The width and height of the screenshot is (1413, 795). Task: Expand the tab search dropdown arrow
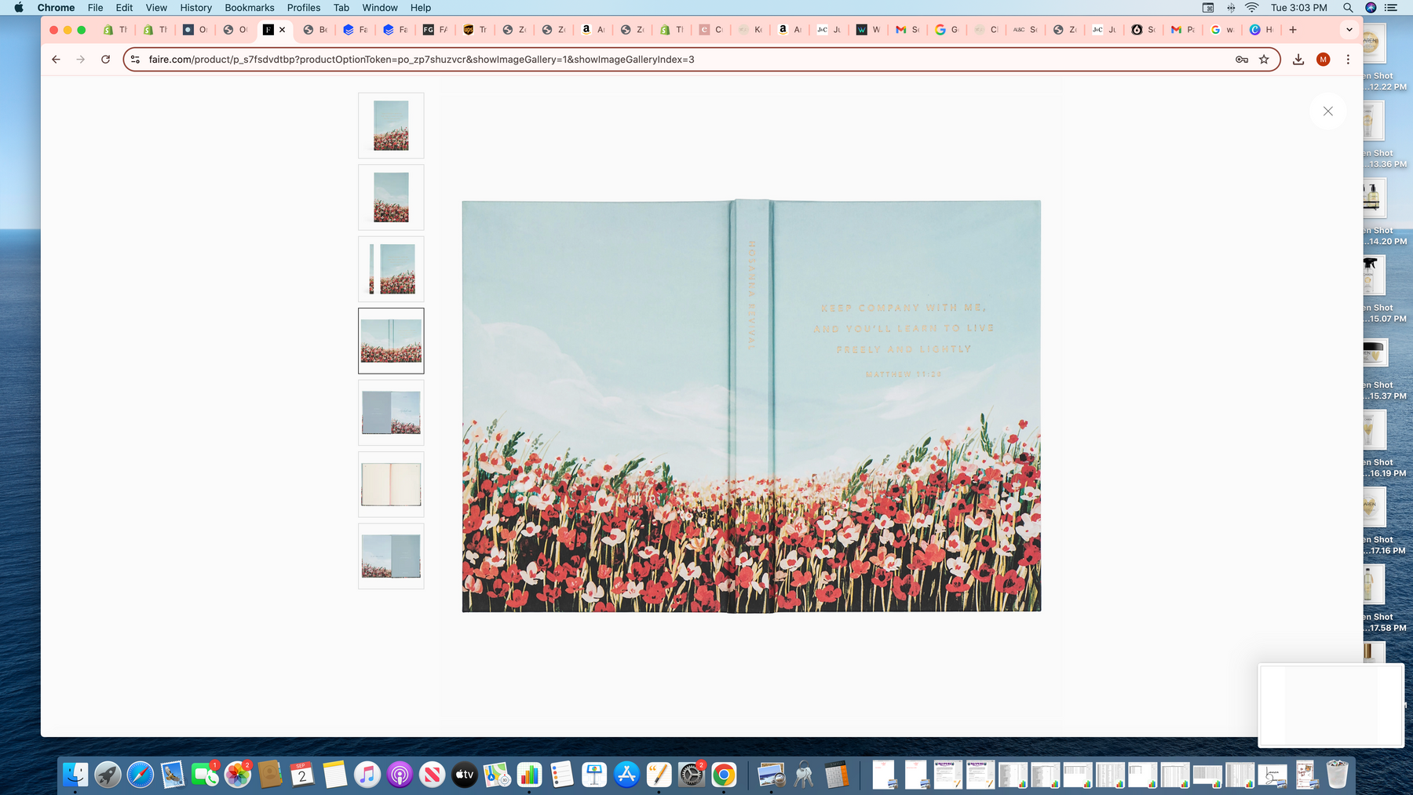[x=1349, y=30]
